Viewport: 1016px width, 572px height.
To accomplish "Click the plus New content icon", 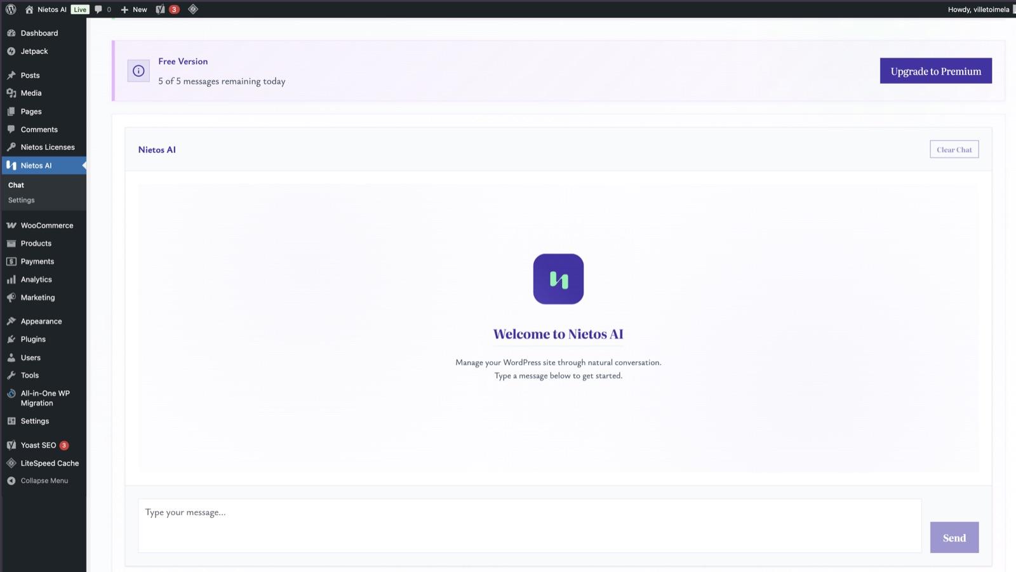I will pyautogui.click(x=124, y=10).
